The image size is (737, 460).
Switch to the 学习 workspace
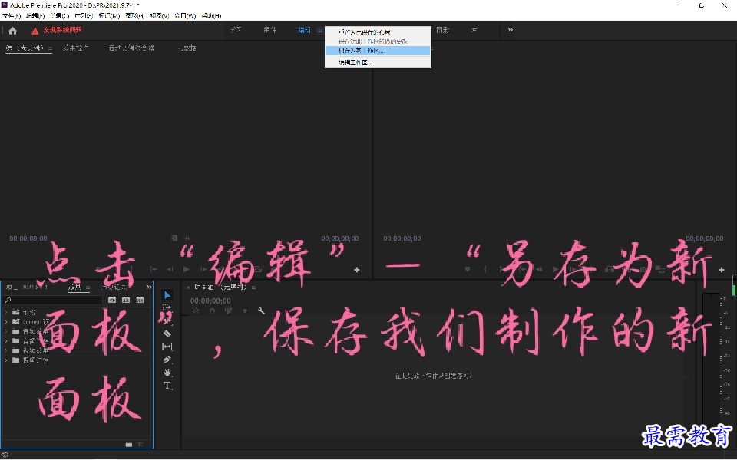[236, 30]
